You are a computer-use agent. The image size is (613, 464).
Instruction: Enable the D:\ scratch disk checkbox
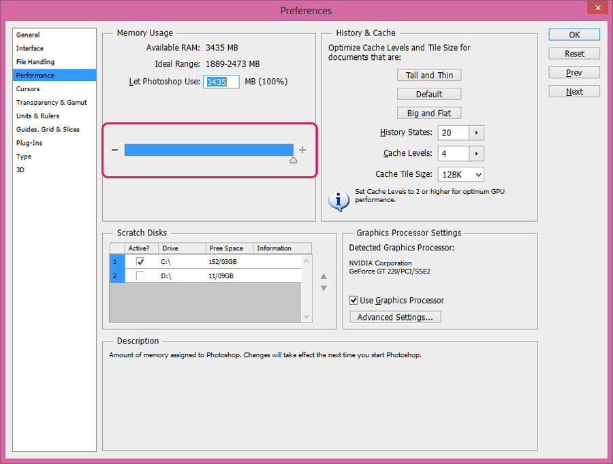coord(140,276)
